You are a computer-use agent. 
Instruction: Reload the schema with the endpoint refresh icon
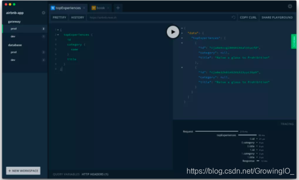233,17
